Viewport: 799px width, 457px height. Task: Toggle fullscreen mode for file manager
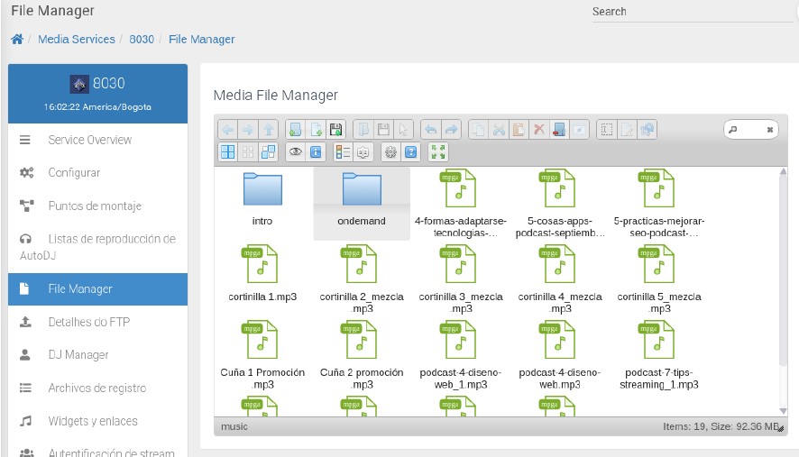click(x=438, y=152)
